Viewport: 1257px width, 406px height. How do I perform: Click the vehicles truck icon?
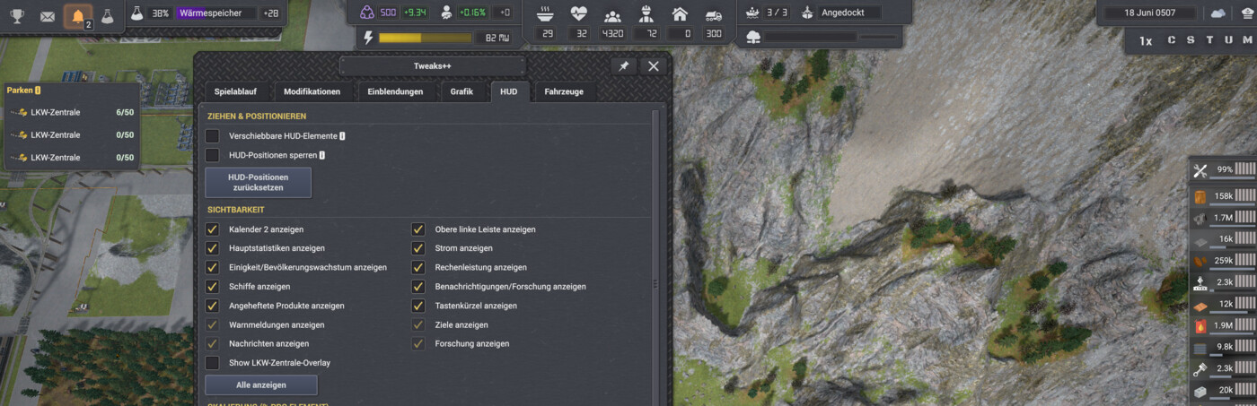pyautogui.click(x=713, y=14)
